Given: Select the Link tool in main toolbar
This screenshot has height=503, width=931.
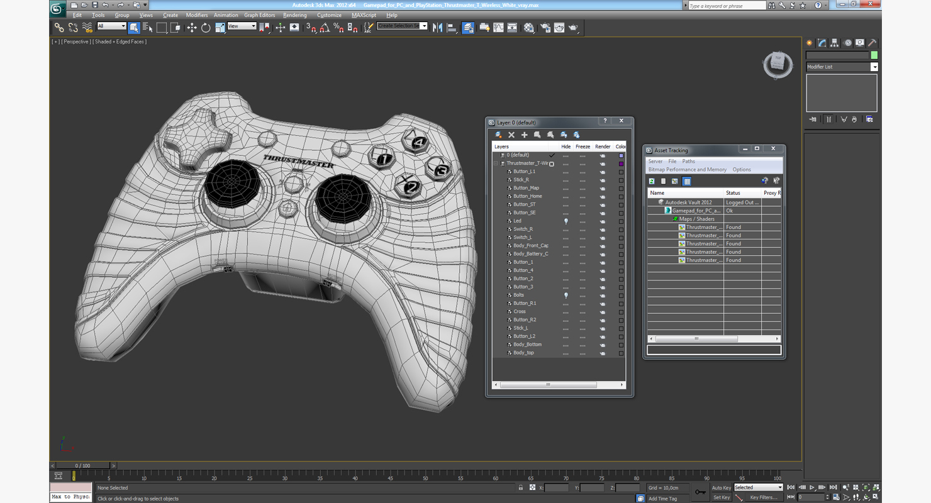Looking at the screenshot, I should tap(59, 28).
